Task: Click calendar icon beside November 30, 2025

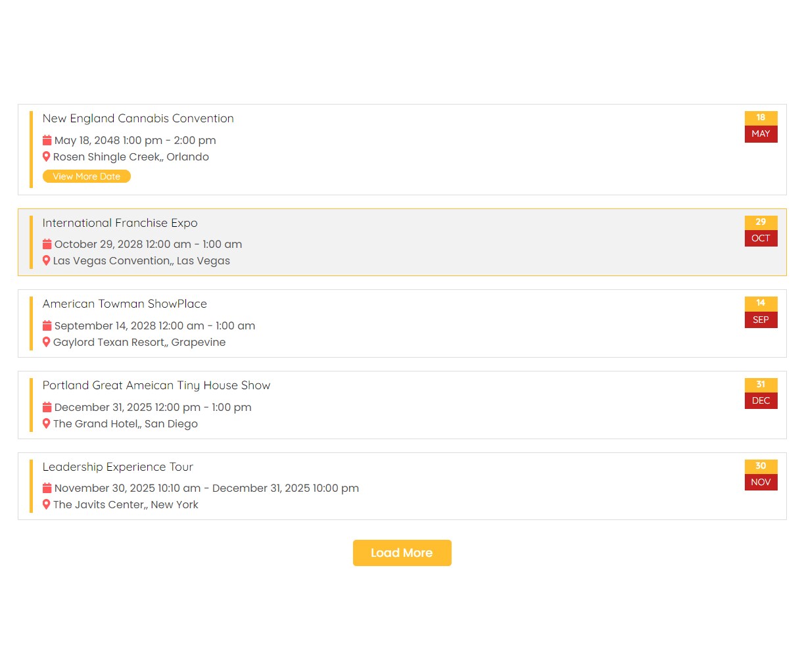Action: (47, 488)
